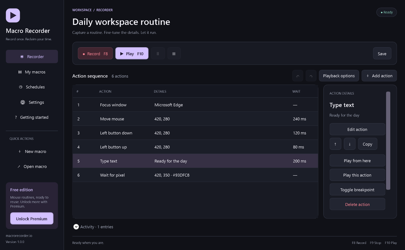Image resolution: width=405 pixels, height=250 pixels.
Task: Copy the selected action
Action: coord(368,144)
